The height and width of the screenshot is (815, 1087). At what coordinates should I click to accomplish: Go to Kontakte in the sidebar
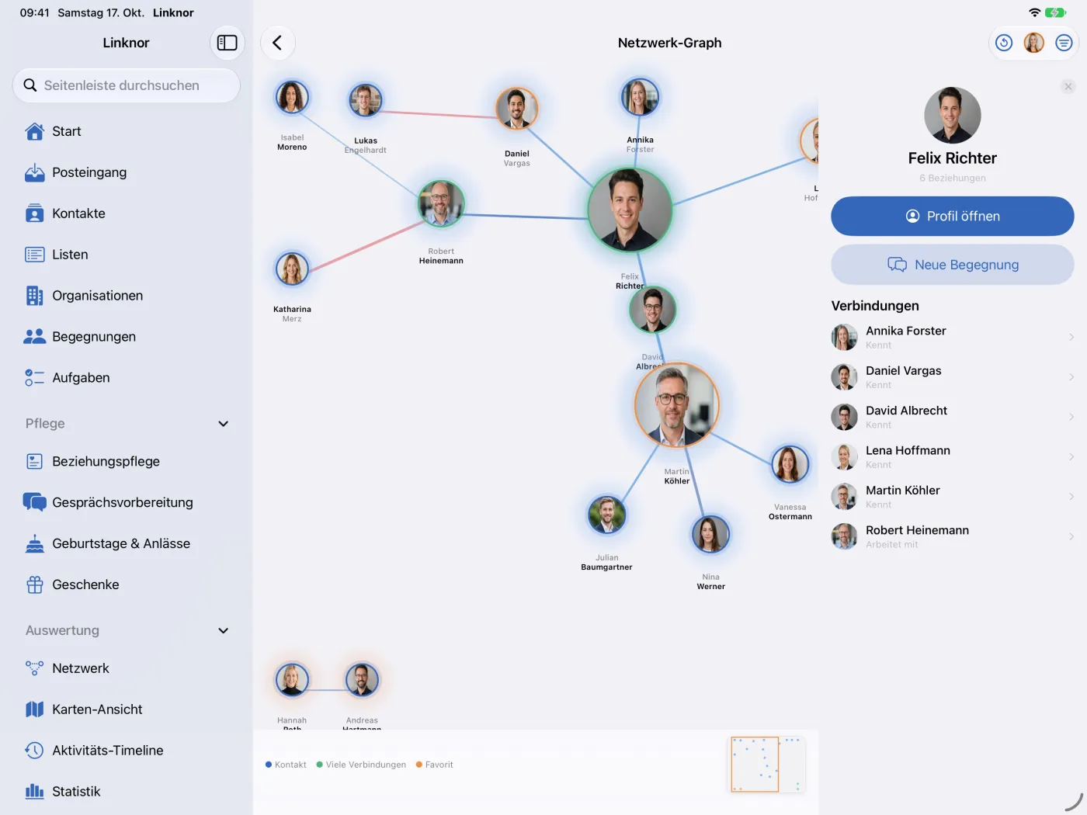click(127, 213)
